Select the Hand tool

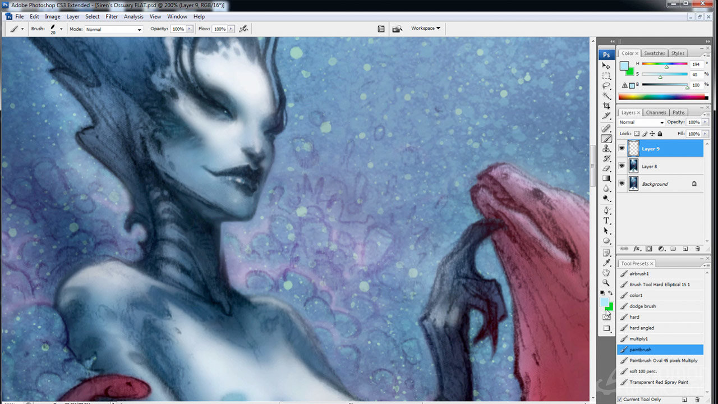[x=606, y=273]
